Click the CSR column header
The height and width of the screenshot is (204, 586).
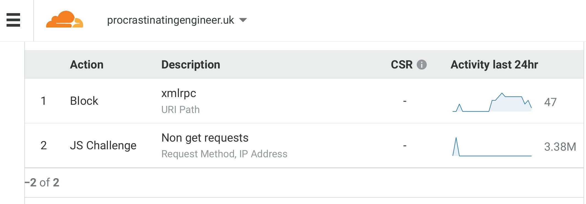[x=401, y=65]
